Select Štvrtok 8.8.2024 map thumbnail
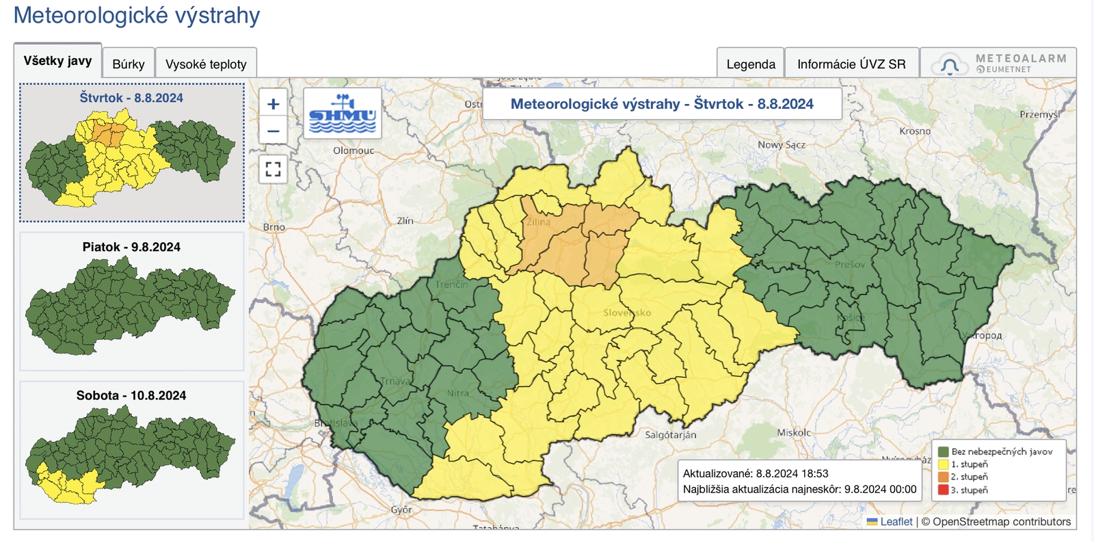1094x541 pixels. click(x=132, y=153)
